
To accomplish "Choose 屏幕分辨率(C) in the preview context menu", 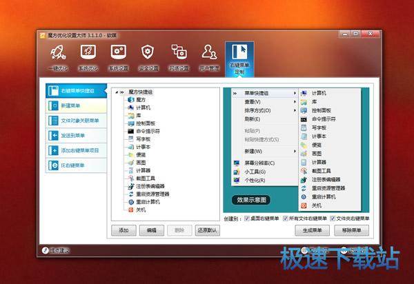I will point(264,163).
